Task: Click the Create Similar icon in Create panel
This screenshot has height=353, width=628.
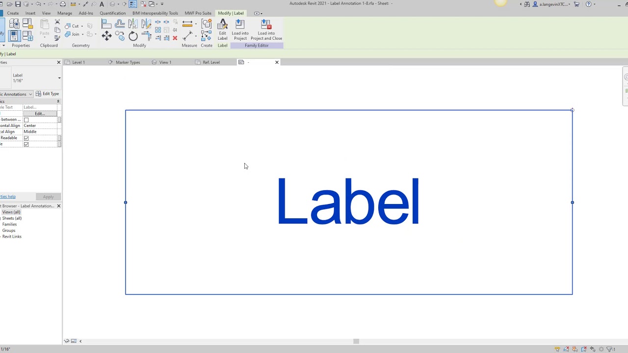Action: [x=207, y=36]
